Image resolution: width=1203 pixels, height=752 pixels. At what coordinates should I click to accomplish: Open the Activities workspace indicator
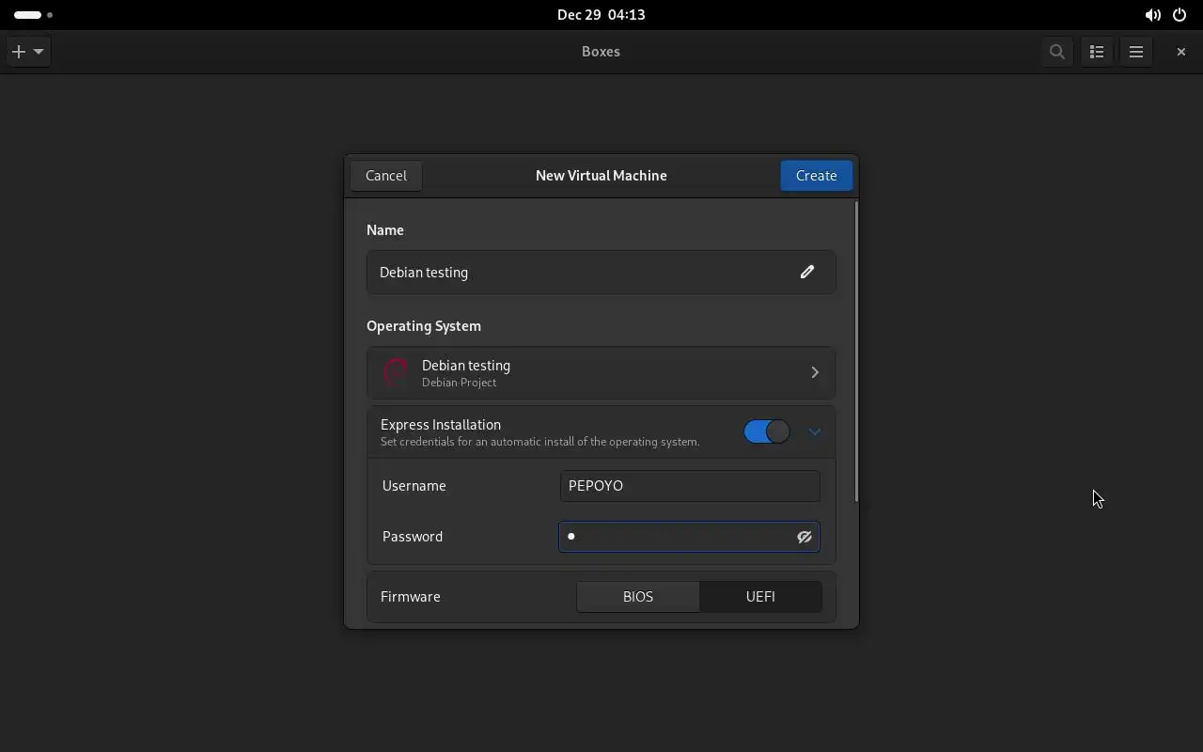pyautogui.click(x=33, y=15)
